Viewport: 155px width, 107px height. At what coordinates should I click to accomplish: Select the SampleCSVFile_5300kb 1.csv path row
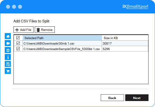click(62, 49)
